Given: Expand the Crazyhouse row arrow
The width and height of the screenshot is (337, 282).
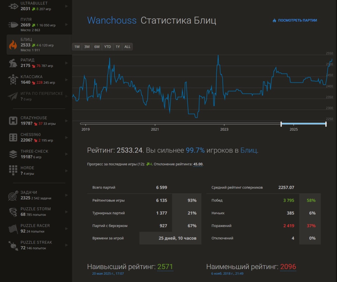Looking at the screenshot, I should (x=67, y=121).
